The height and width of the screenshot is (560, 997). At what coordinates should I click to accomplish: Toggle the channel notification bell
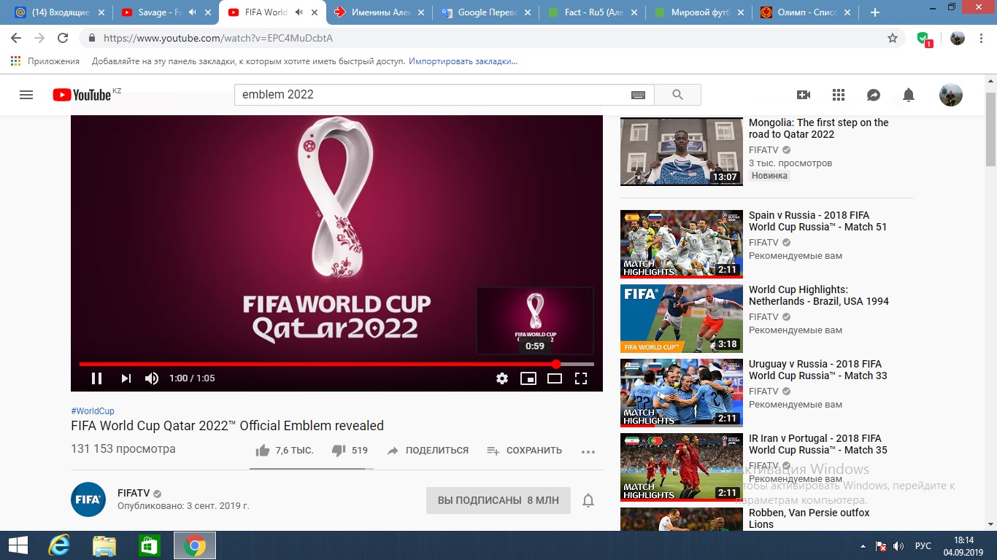tap(588, 500)
